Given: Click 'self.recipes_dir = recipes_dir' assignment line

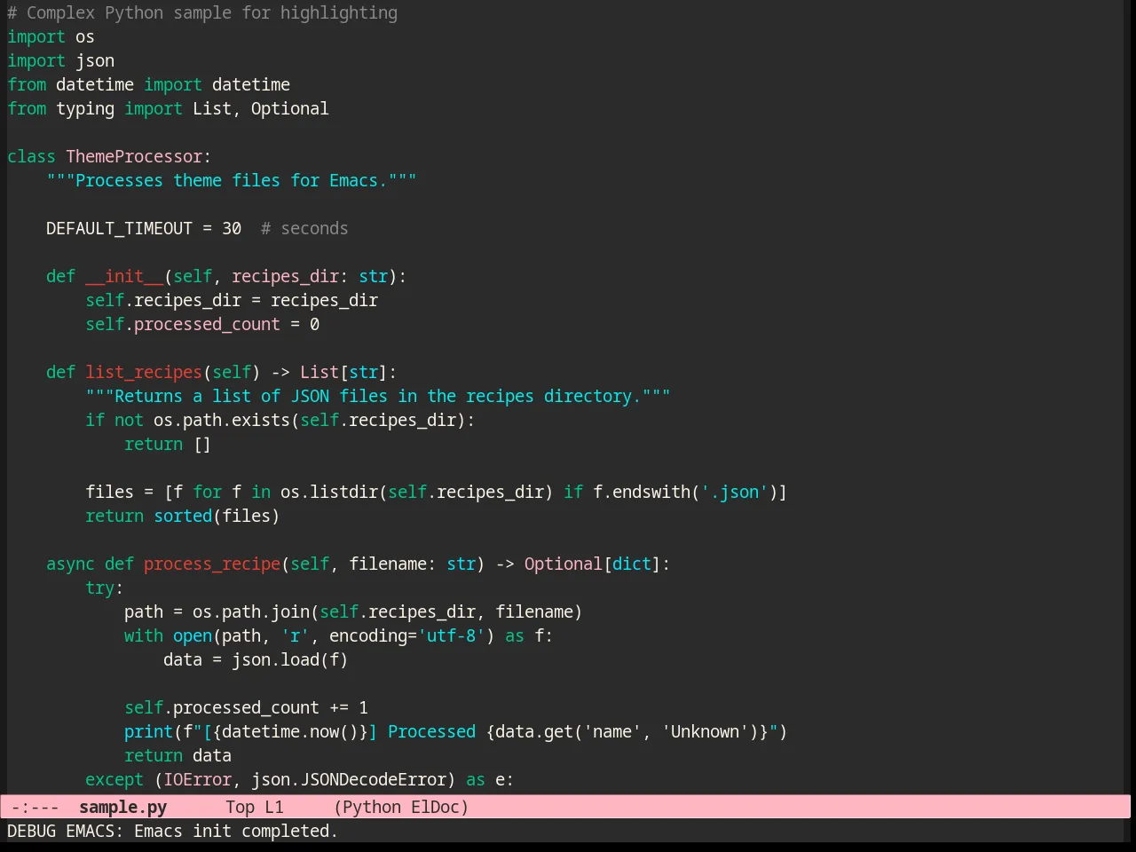Looking at the screenshot, I should coord(232,300).
